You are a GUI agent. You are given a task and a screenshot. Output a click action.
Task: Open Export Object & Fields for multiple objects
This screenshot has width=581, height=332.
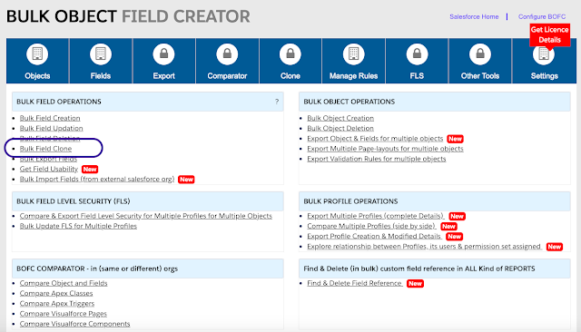(375, 139)
